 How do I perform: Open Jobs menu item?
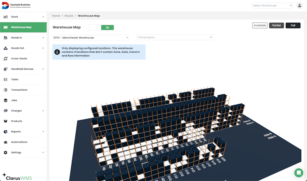click(23, 100)
